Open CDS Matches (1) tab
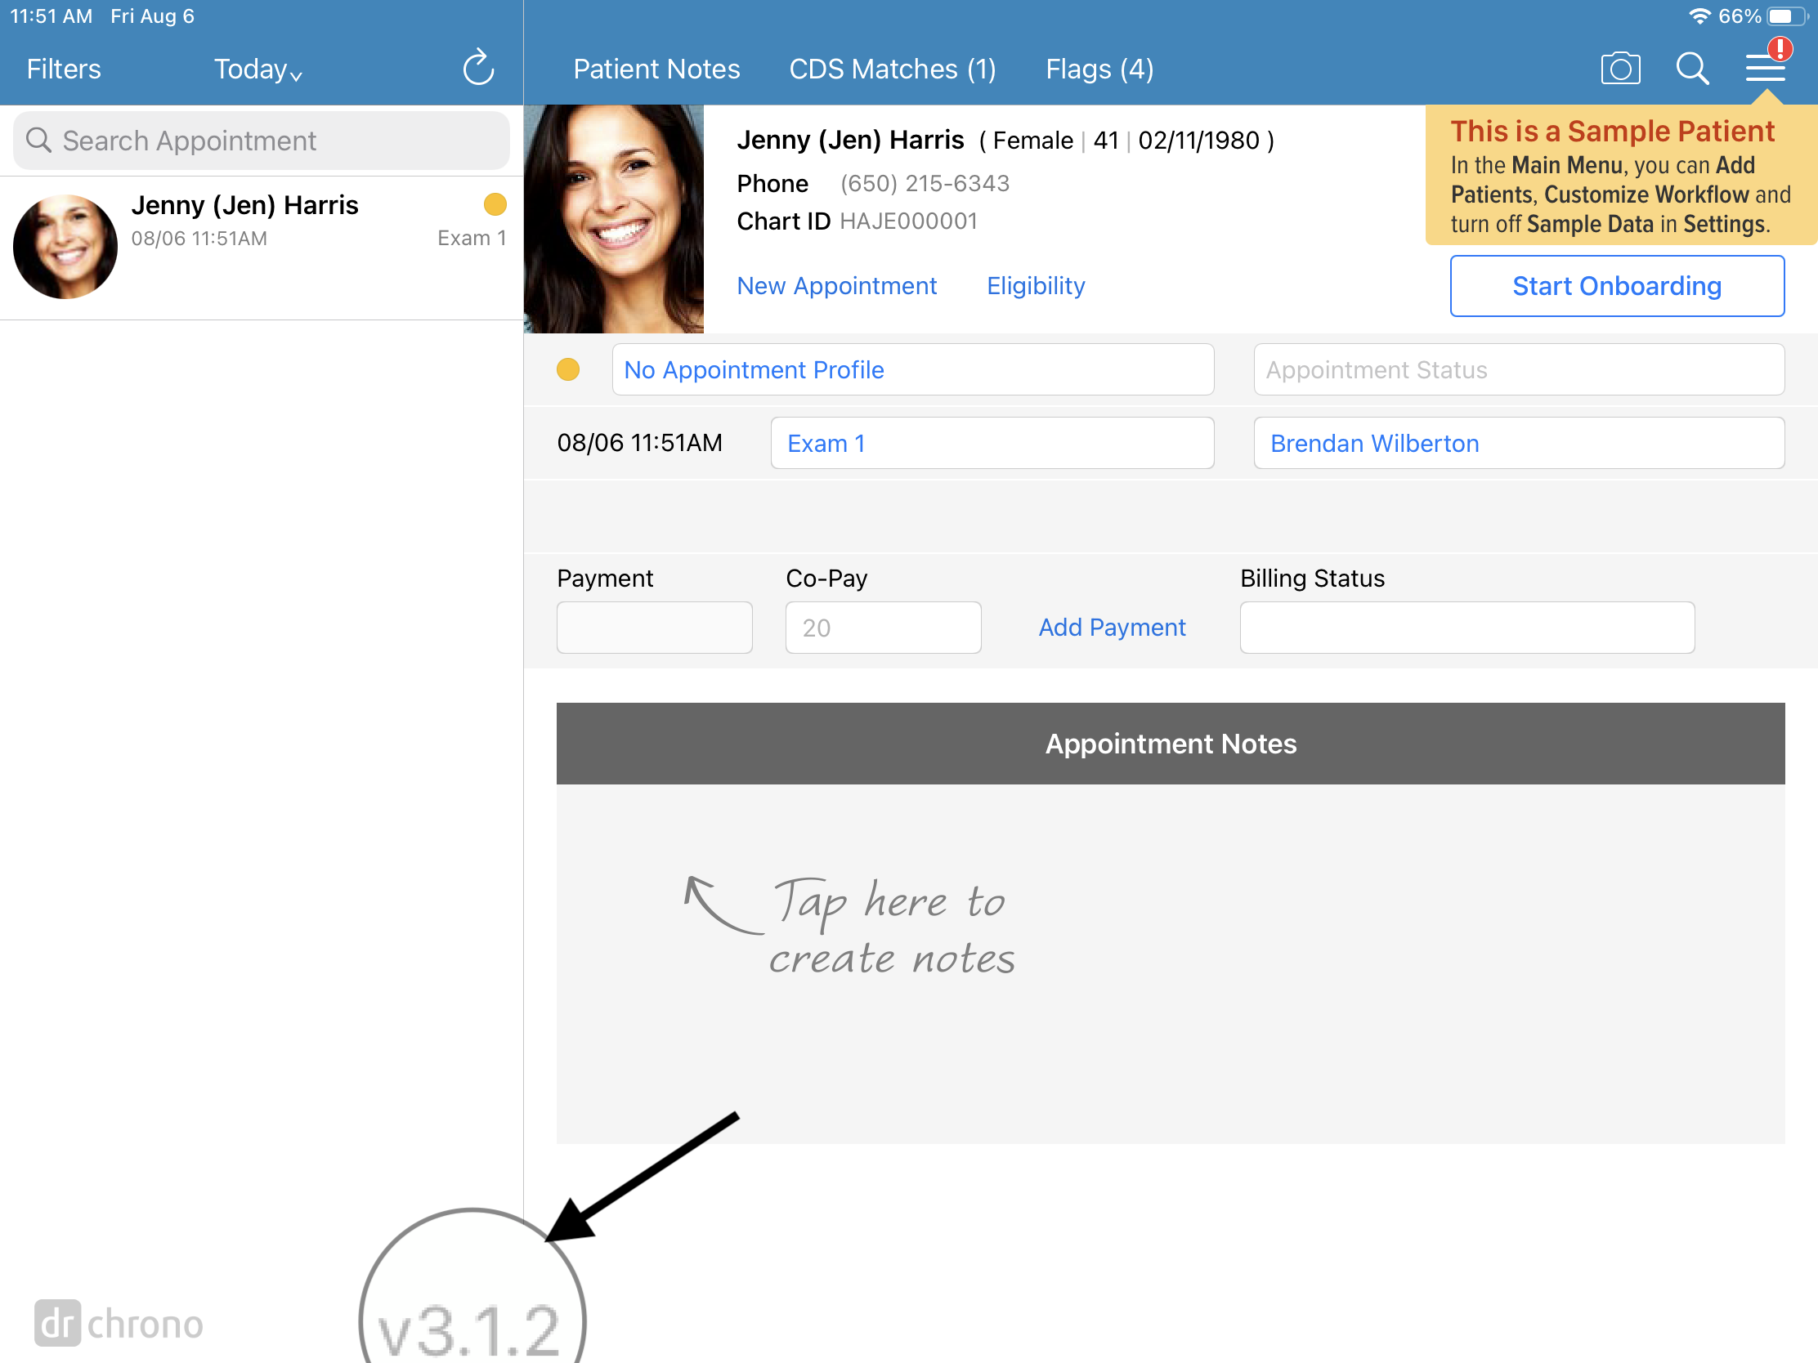This screenshot has width=1818, height=1363. point(892,69)
